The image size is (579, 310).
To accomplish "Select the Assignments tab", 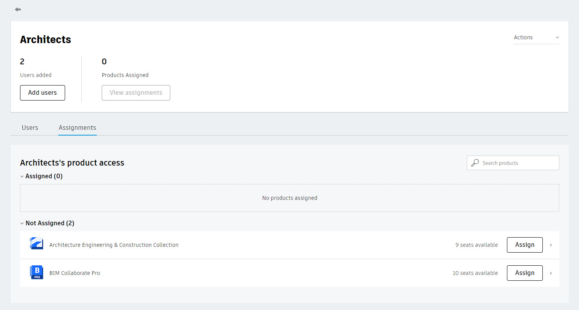I will [77, 127].
